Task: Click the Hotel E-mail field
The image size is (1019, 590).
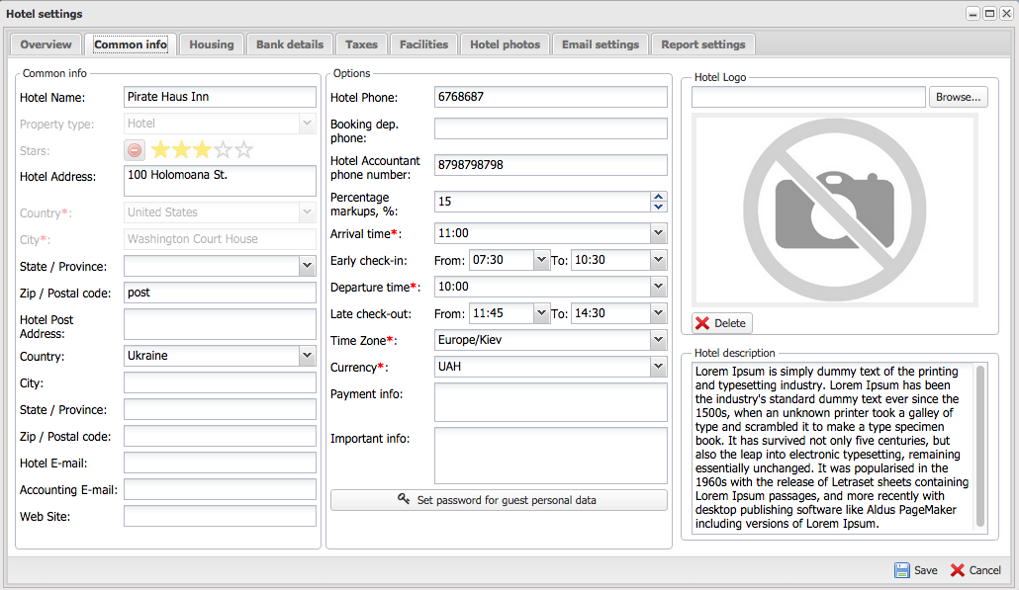Action: tap(220, 463)
